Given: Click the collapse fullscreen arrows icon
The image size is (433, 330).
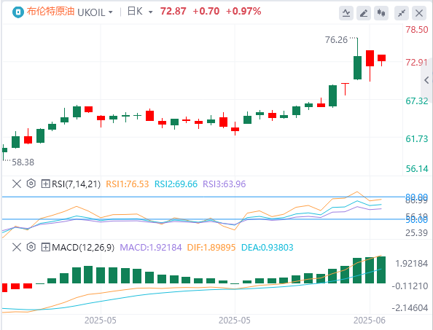Looking at the screenshot, I should pyautogui.click(x=402, y=13).
